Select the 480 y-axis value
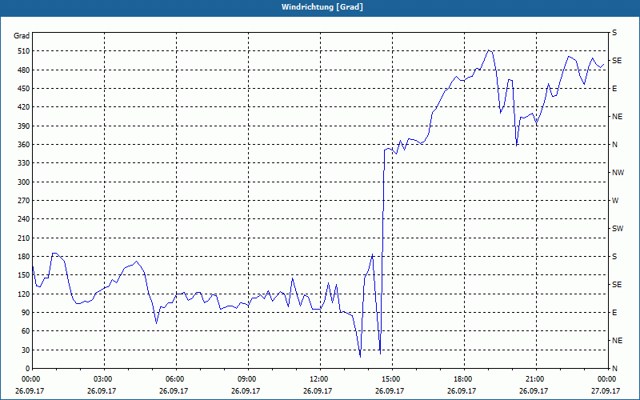The height and width of the screenshot is (400, 640). pyautogui.click(x=24, y=70)
